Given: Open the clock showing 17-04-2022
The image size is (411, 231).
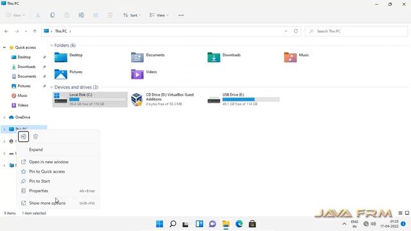Looking at the screenshot, I should tap(389, 224).
